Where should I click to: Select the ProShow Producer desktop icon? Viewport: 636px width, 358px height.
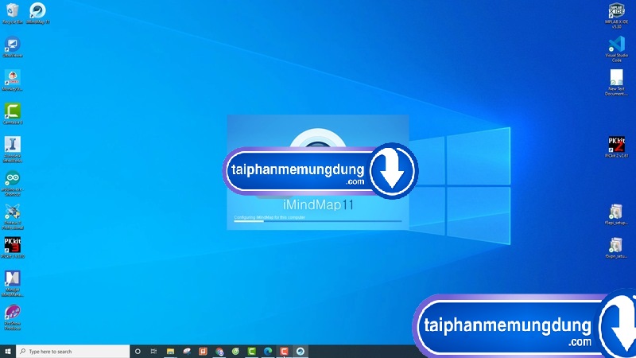pyautogui.click(x=12, y=317)
